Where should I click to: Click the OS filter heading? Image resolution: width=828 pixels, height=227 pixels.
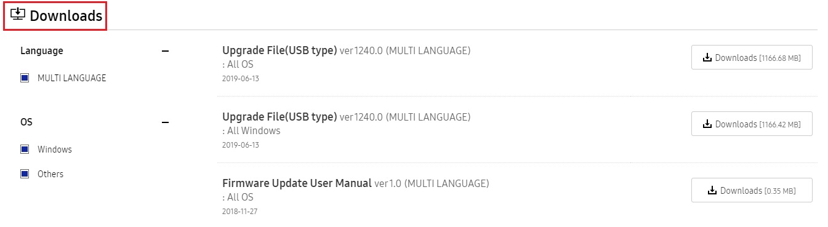point(26,122)
